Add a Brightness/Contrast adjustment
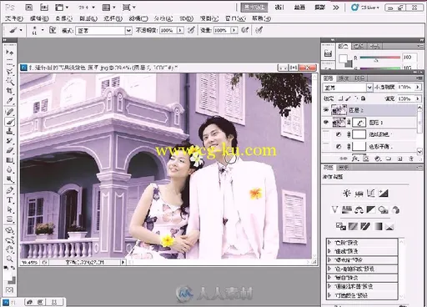This screenshot has width=427, height=307. [x=347, y=193]
